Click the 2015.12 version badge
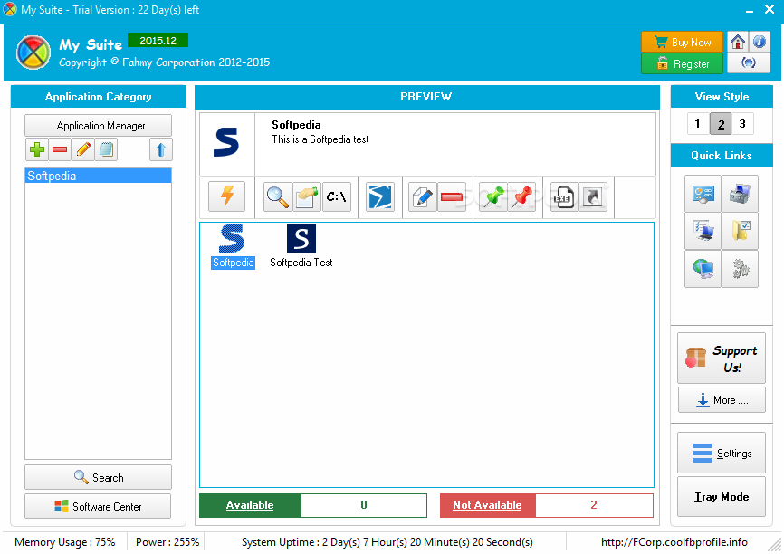 tap(158, 41)
